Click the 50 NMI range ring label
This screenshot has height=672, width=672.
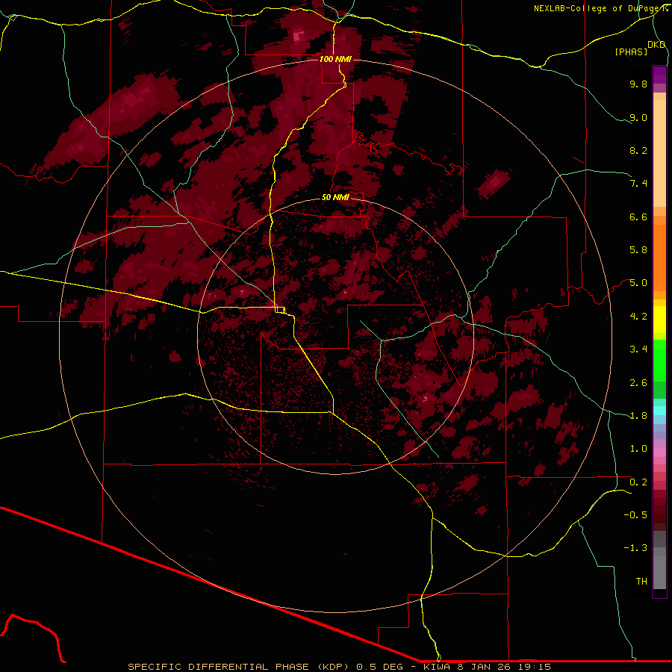click(335, 197)
